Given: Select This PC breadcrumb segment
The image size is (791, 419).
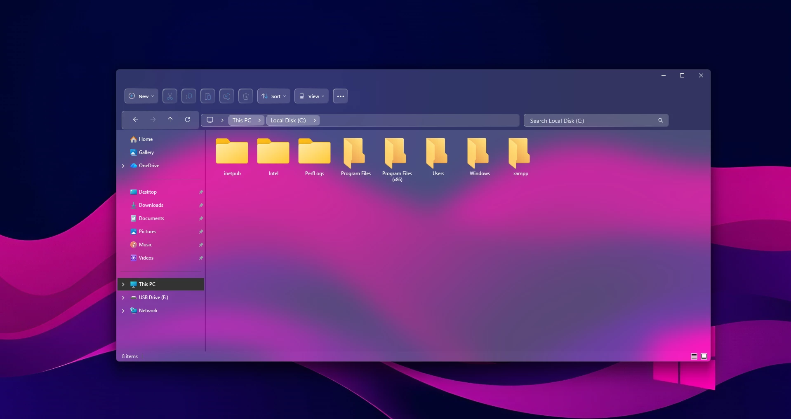Looking at the screenshot, I should pos(242,120).
